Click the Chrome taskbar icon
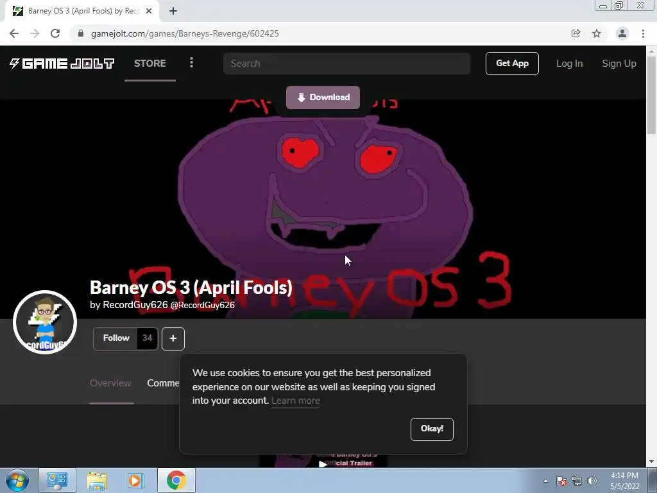Viewport: 657px width, 493px height. [x=176, y=480]
